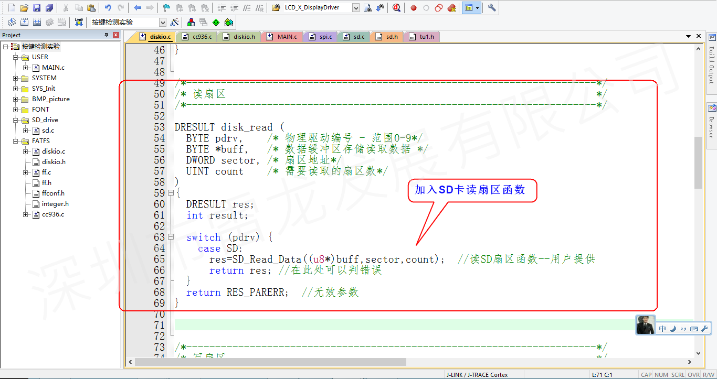Switch to the MAIN.c editor tab
The image size is (717, 379).
(282, 37)
